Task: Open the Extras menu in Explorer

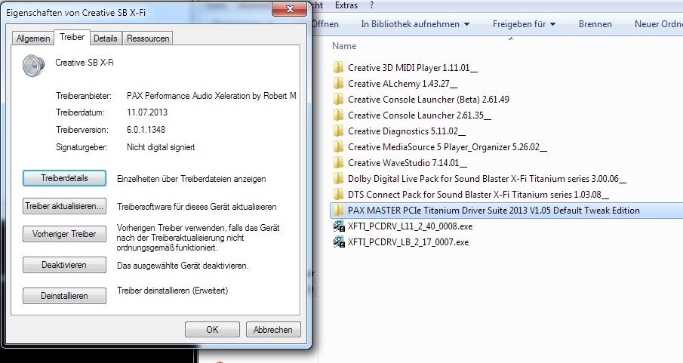Action: [x=346, y=5]
